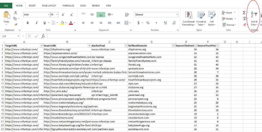Open the SourceCitationFlow sorted filter dropdown

[x=195, y=46]
